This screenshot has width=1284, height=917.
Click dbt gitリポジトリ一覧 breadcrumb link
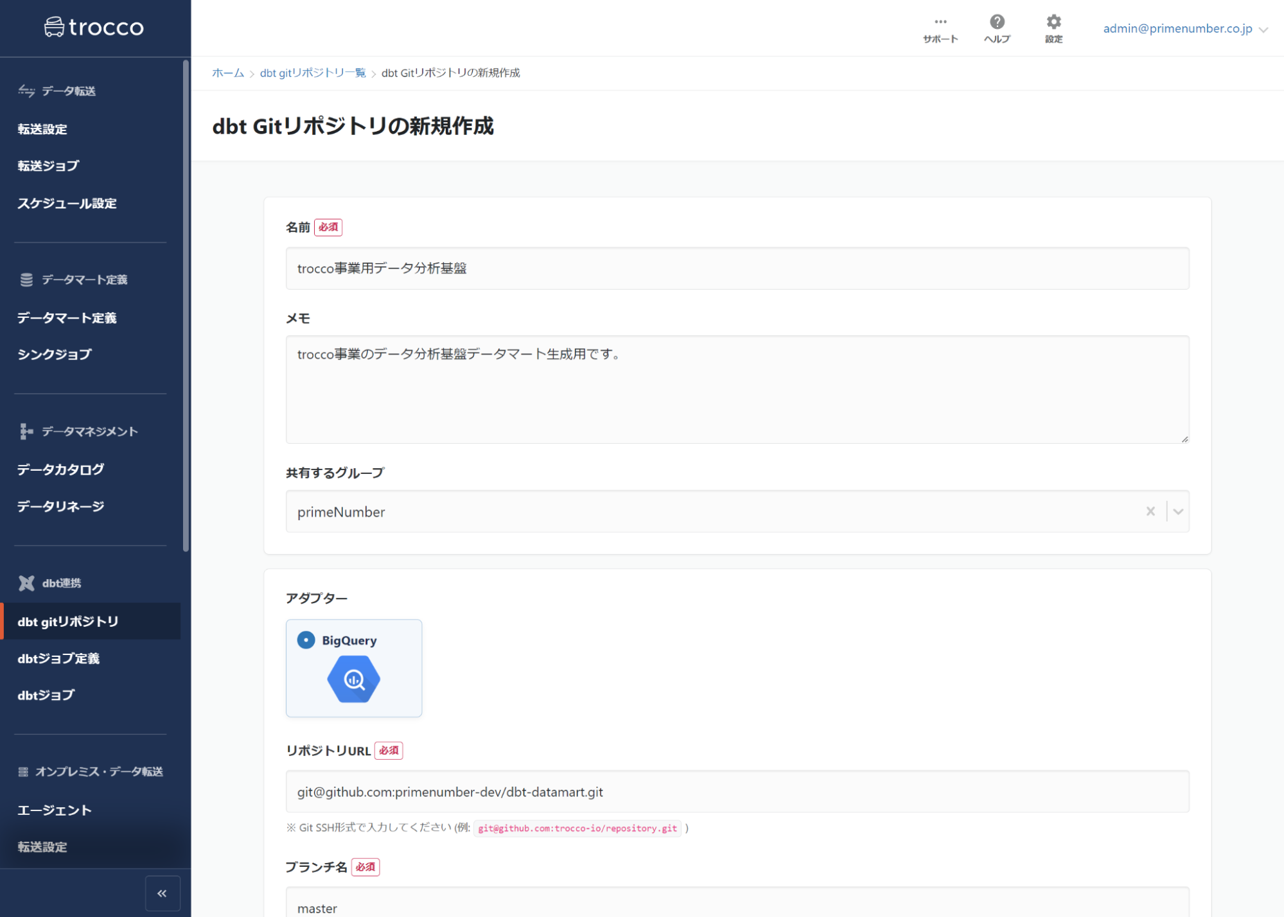coord(313,73)
